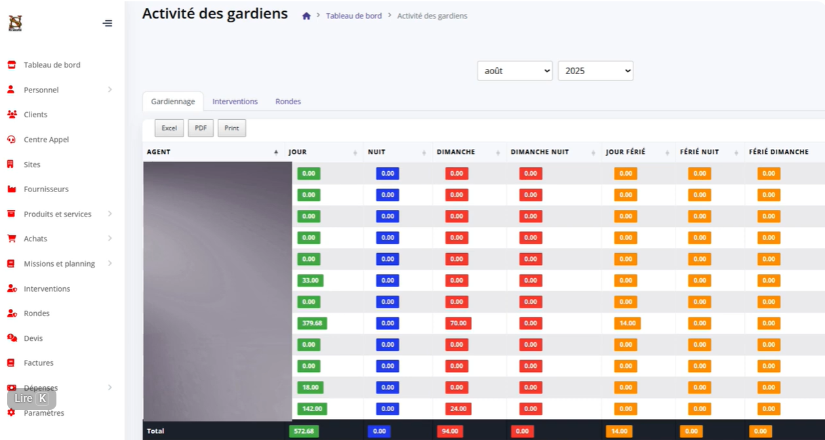This screenshot has width=825, height=440.
Task: Click the PDF export button
Action: click(201, 128)
